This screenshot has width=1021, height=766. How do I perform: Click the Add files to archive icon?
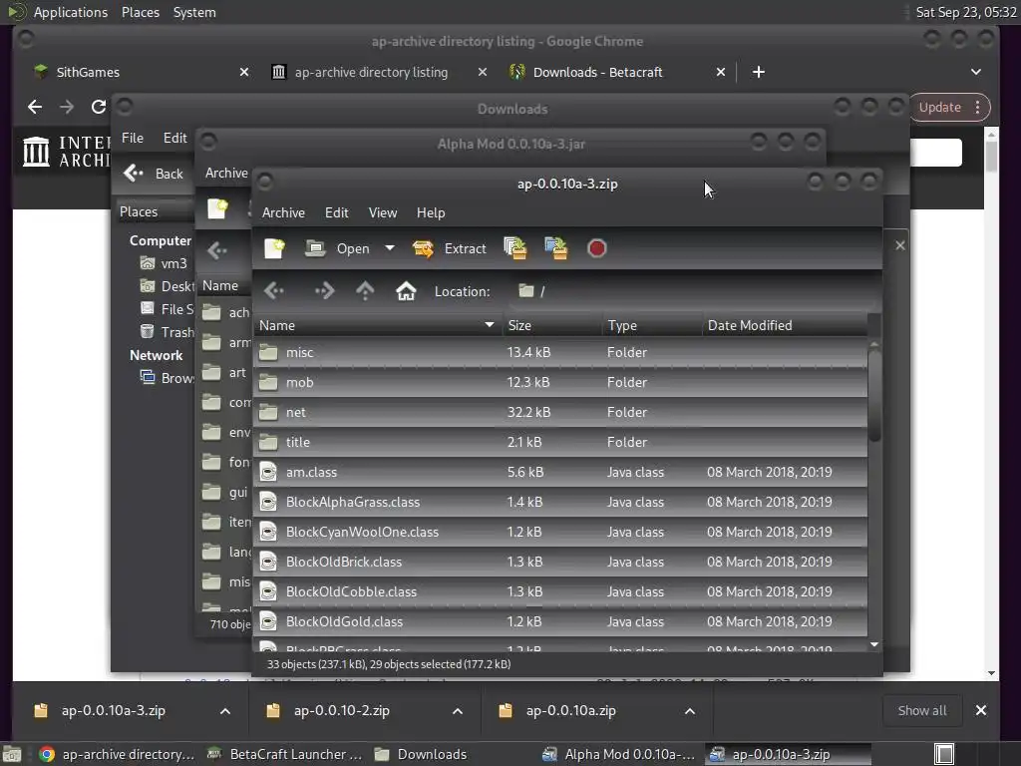point(515,248)
